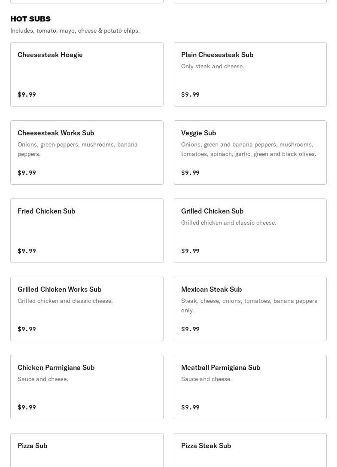Screen dimensions: 337x467
Task: Click the Veggie Sub $9.99 price
Action: [190, 173]
